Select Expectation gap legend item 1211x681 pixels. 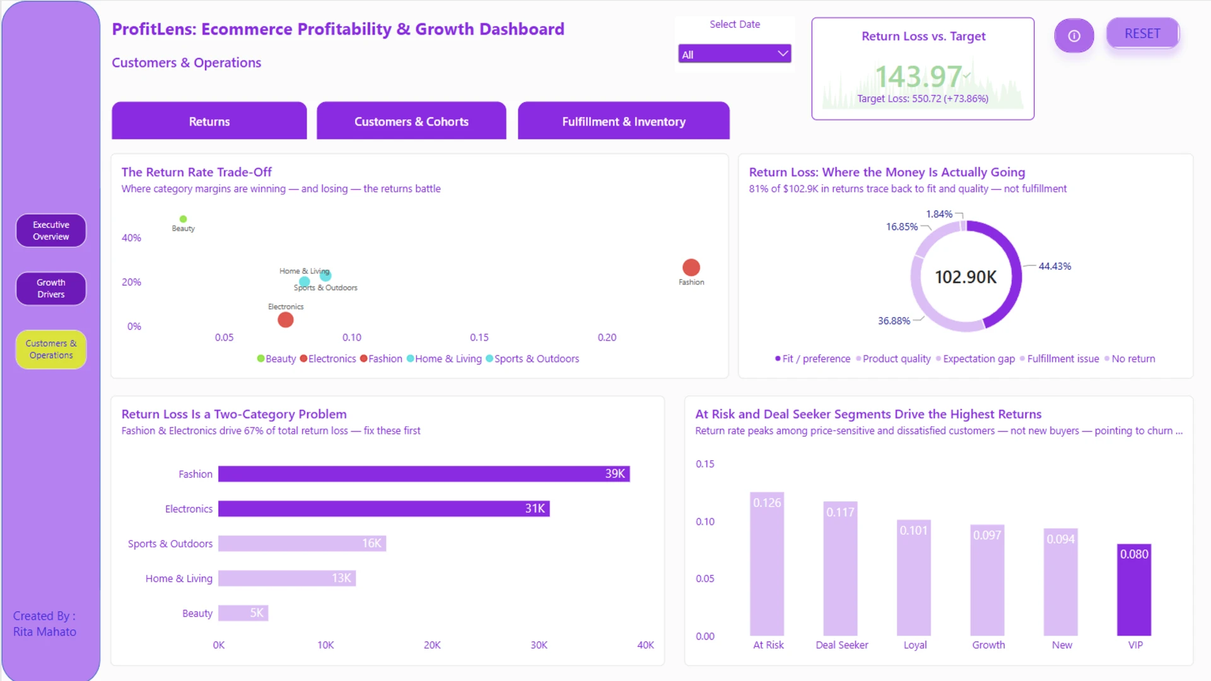coord(975,359)
